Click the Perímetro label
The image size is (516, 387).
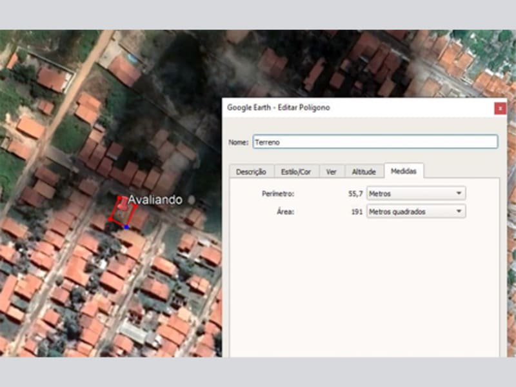(278, 194)
